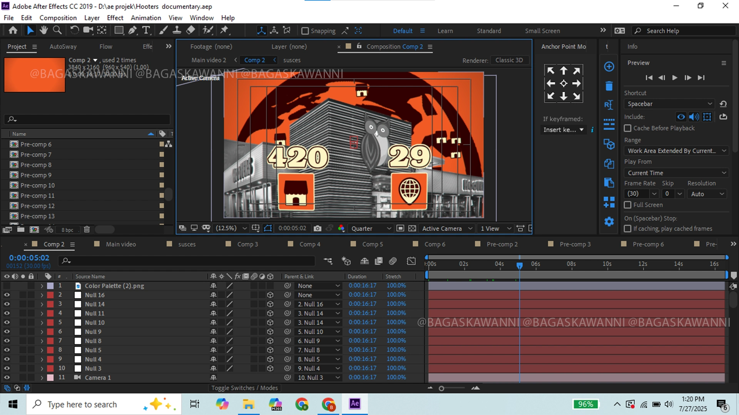This screenshot has width=739, height=415.
Task: Enable the Full Screen checkbox
Action: coord(628,205)
